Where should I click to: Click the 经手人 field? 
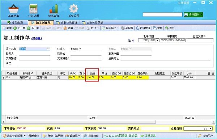[86, 49]
